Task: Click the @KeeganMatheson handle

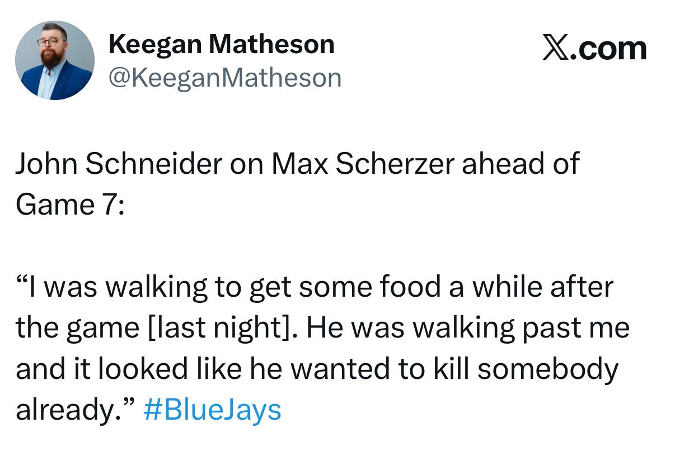Action: (224, 78)
